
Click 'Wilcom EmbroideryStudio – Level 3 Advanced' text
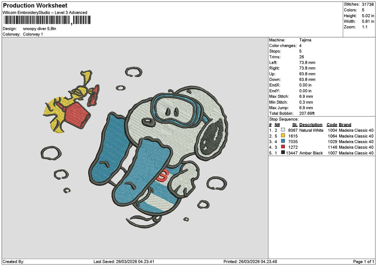click(x=45, y=13)
